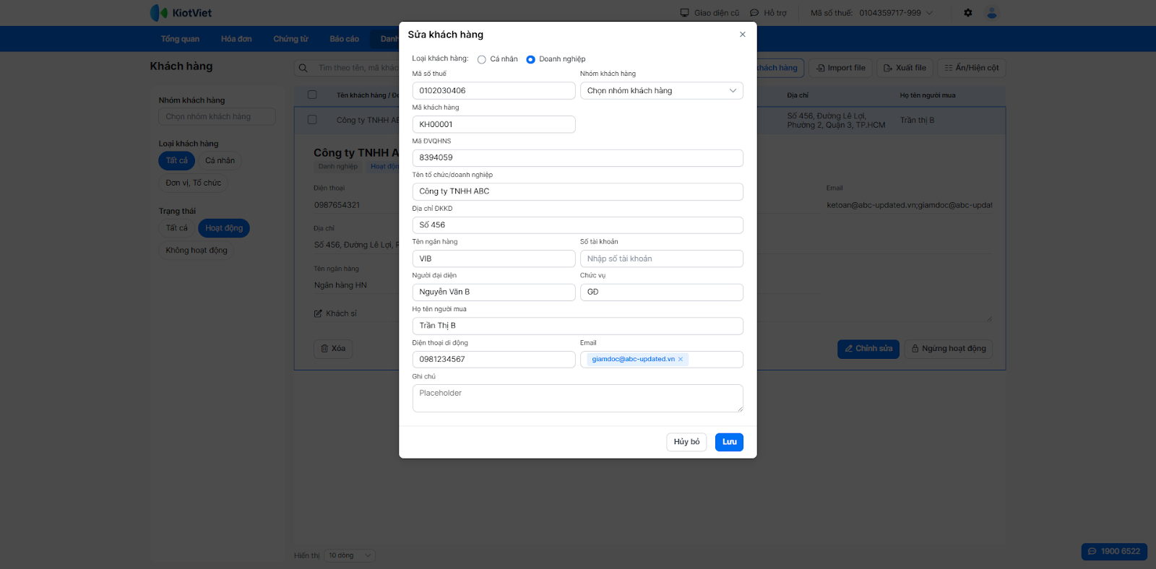This screenshot has width=1156, height=569.
Task: Select the Tất cả customer type chip
Action: [177, 161]
